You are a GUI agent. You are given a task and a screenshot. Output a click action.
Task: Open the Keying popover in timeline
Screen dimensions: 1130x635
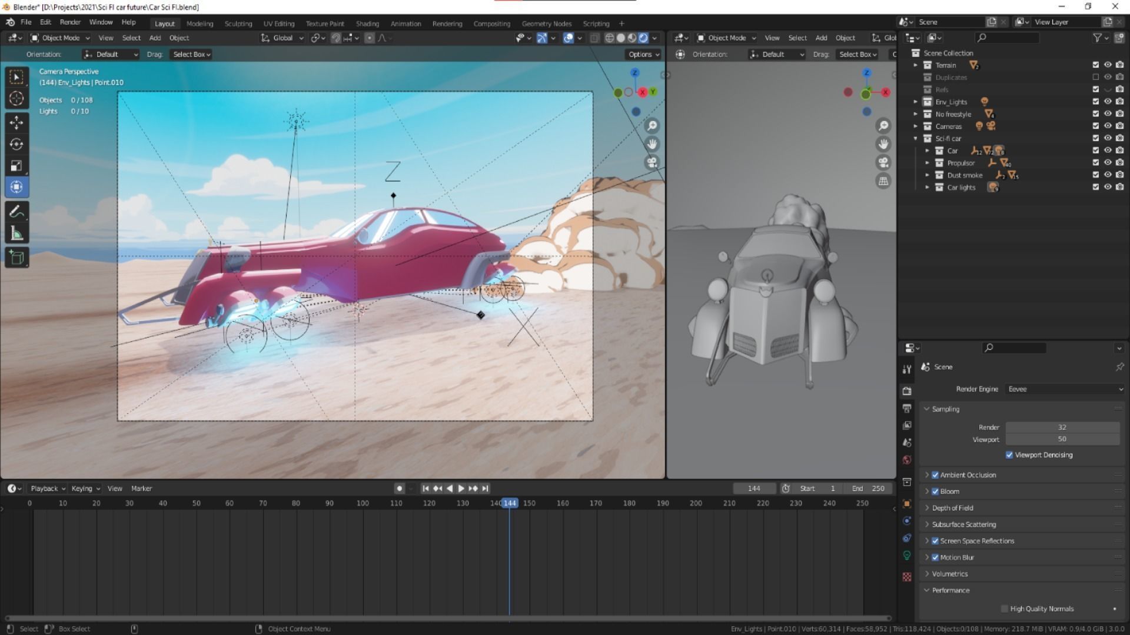pyautogui.click(x=85, y=489)
